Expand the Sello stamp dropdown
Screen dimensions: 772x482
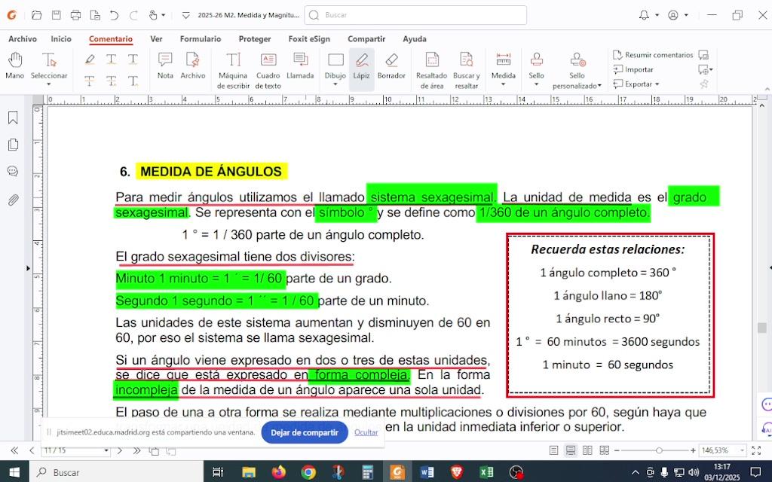(536, 84)
